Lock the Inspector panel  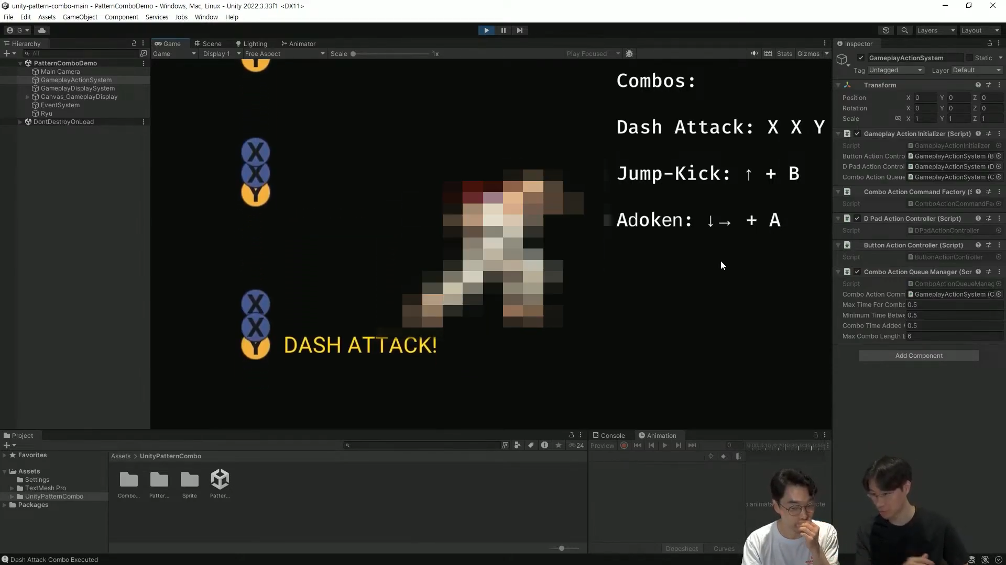coord(989,43)
